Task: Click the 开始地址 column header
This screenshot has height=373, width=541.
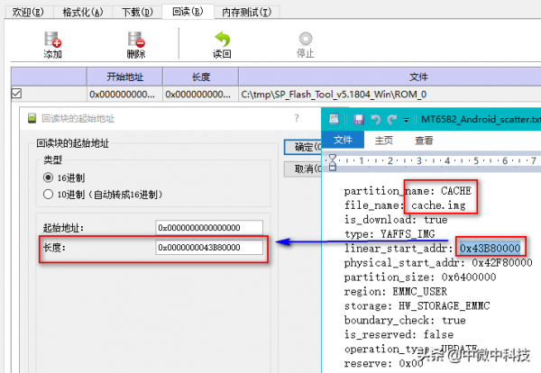Action: [x=125, y=77]
